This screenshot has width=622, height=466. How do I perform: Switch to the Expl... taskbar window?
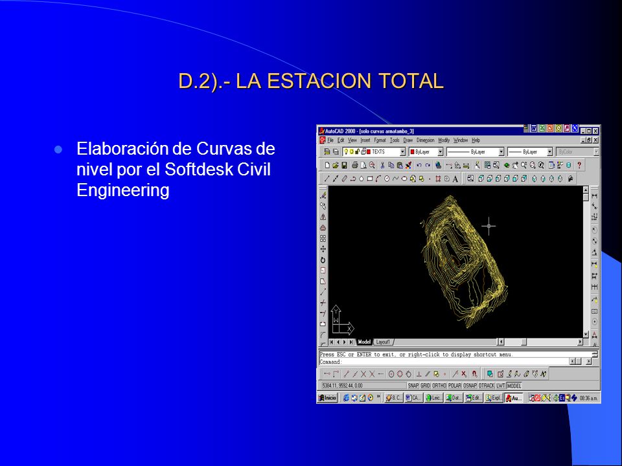(x=494, y=398)
